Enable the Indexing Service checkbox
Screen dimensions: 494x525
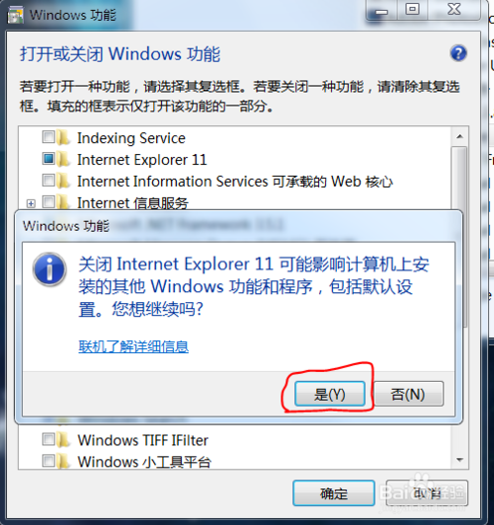[x=48, y=137]
